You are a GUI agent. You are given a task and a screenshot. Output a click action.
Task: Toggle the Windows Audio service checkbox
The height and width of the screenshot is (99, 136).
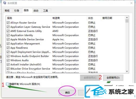(8, 60)
